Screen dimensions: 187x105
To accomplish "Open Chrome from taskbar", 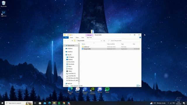I will tap(64, 103).
